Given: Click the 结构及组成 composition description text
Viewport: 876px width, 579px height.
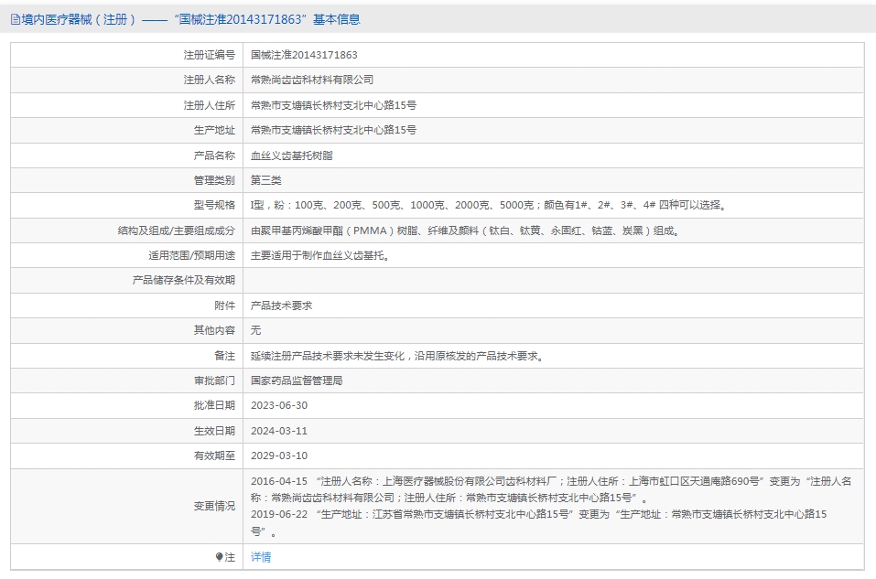Looking at the screenshot, I should pos(466,230).
